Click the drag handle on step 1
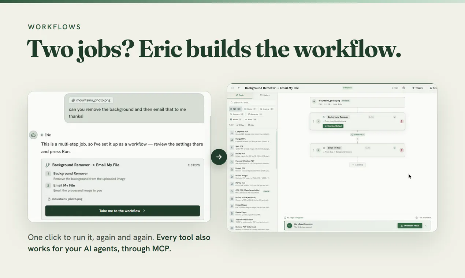The height and width of the screenshot is (278, 465). point(313,121)
